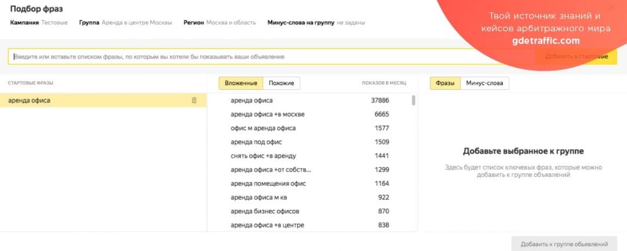Image resolution: width=627 pixels, height=251 pixels.
Task: Select phrase 'аренда под офис'
Action: click(x=257, y=142)
